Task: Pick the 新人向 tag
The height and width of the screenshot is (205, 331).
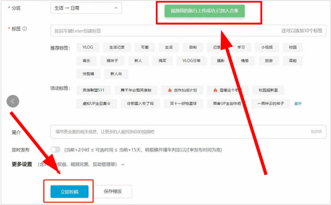Action: 116,74
